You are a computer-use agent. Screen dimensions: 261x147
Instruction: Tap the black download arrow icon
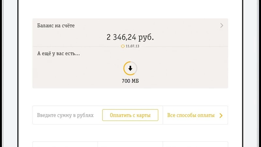click(x=130, y=68)
